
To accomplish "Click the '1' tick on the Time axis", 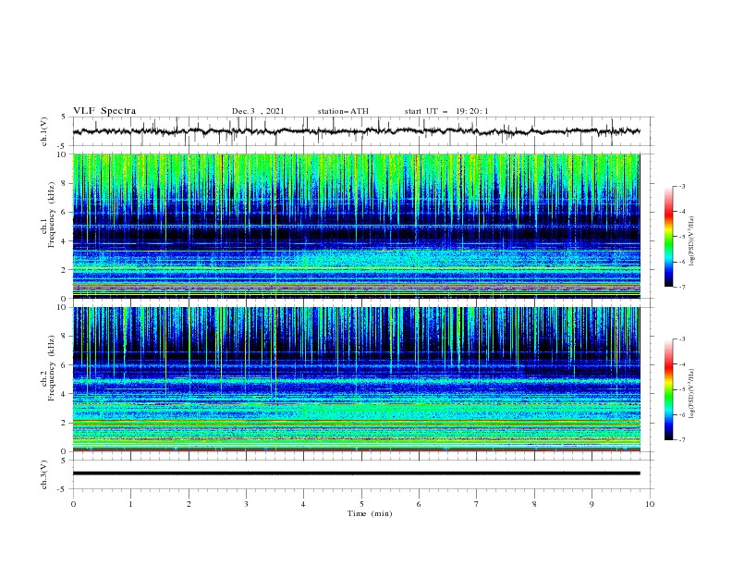I will tap(130, 505).
